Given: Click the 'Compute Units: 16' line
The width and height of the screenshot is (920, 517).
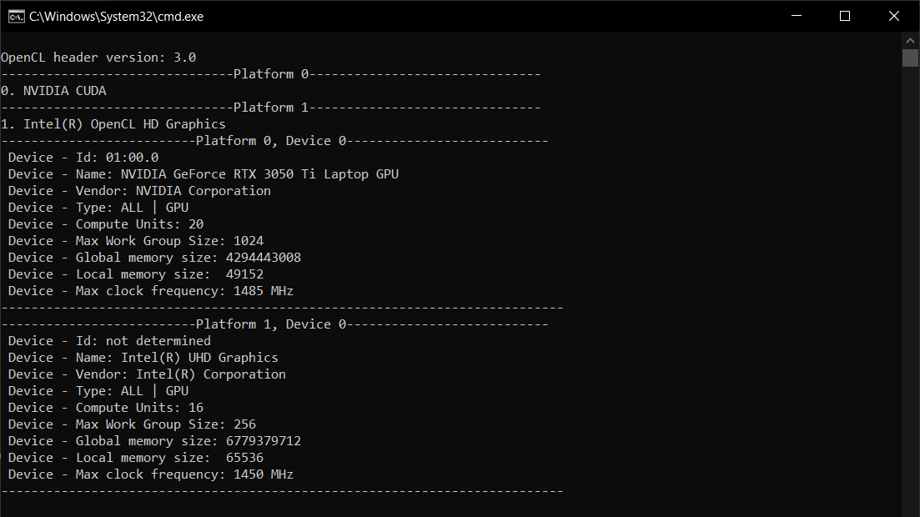Looking at the screenshot, I should 106,408.
